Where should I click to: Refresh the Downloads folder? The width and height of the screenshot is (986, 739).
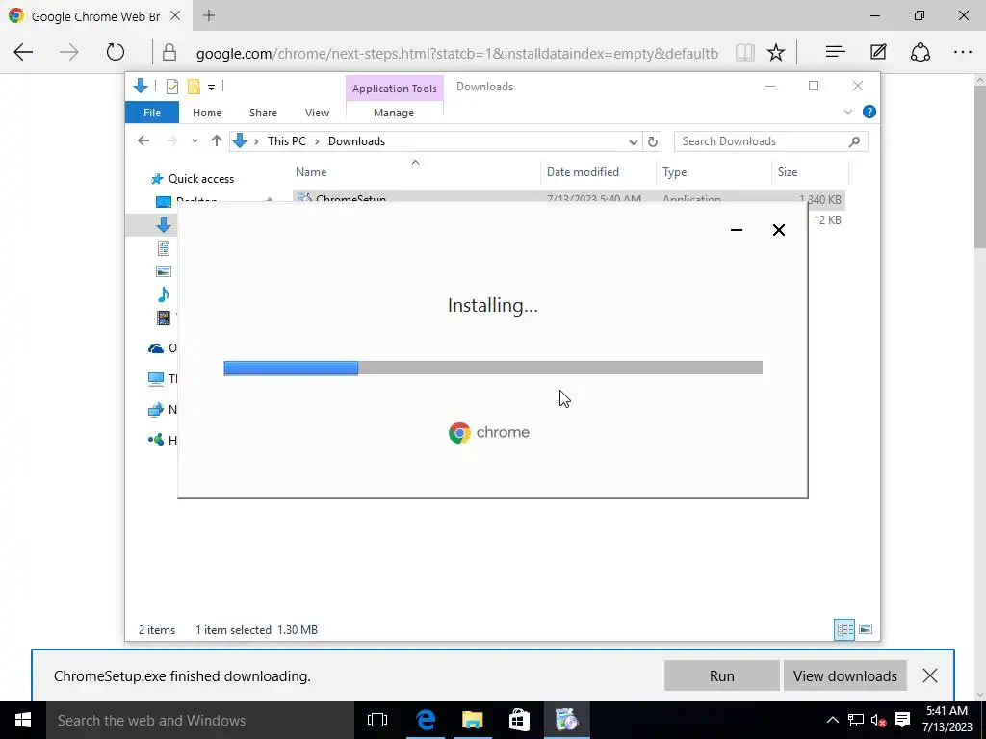tap(653, 142)
